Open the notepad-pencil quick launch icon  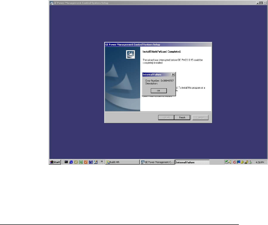pyautogui.click(x=96, y=162)
